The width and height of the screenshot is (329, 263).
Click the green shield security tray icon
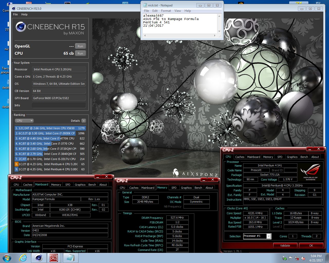[285, 258]
